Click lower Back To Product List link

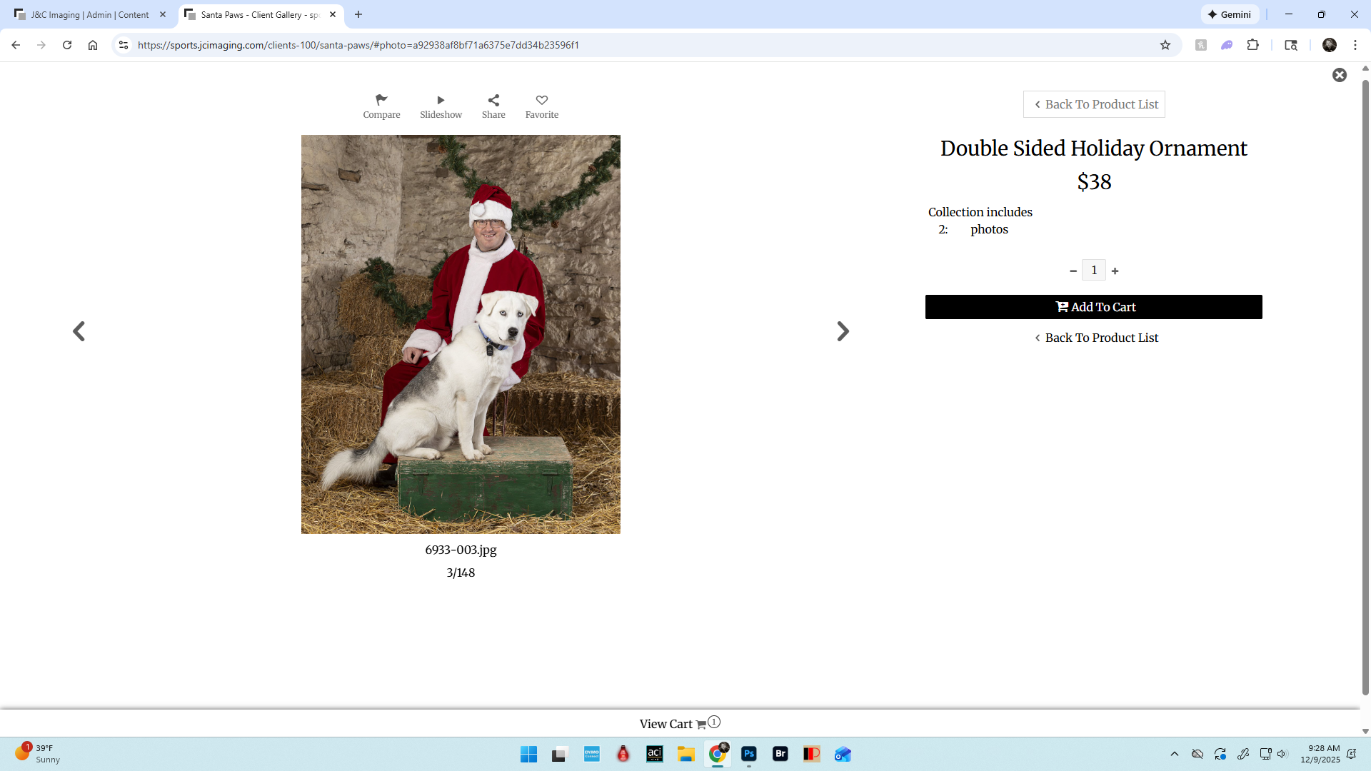point(1097,338)
